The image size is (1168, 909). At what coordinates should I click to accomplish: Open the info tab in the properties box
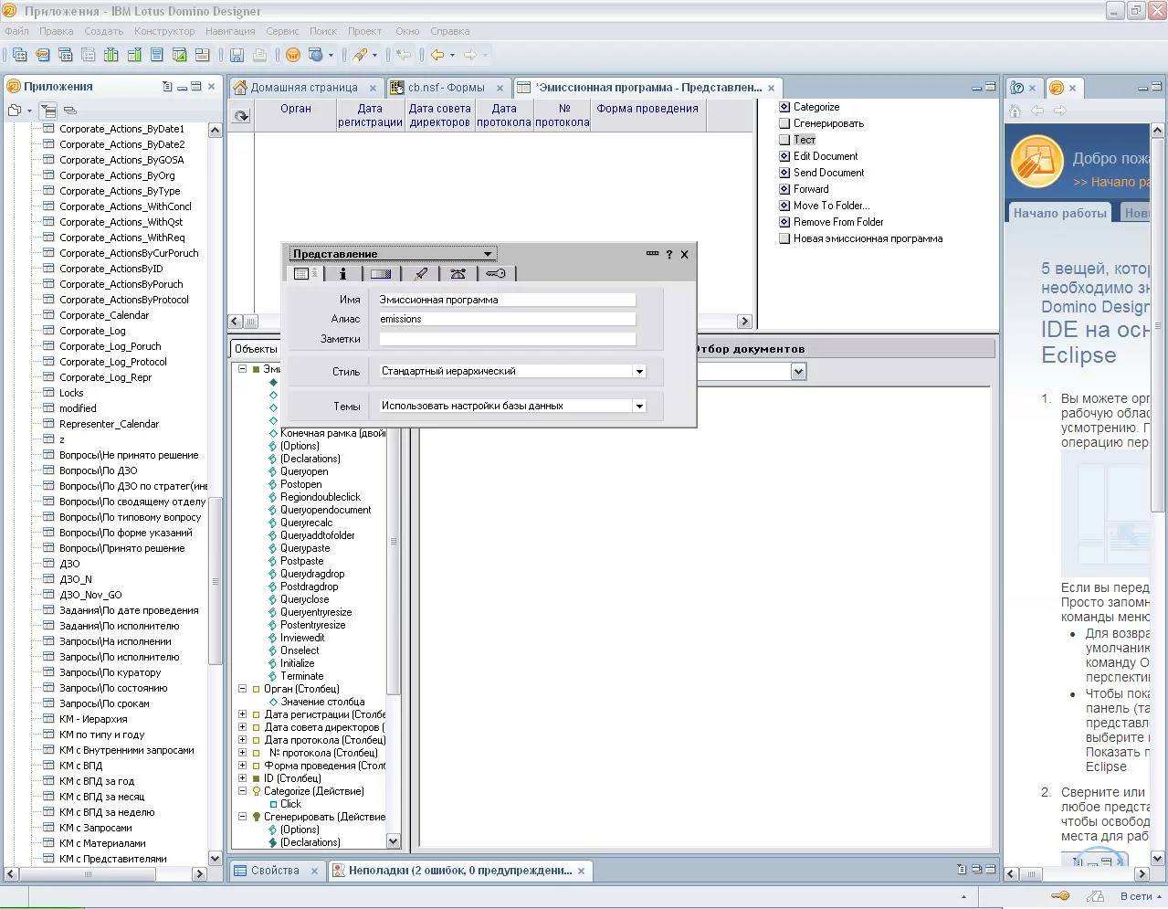click(x=342, y=273)
